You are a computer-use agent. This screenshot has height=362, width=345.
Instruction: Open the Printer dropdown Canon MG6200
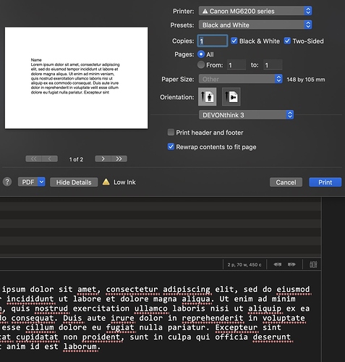coord(255,11)
